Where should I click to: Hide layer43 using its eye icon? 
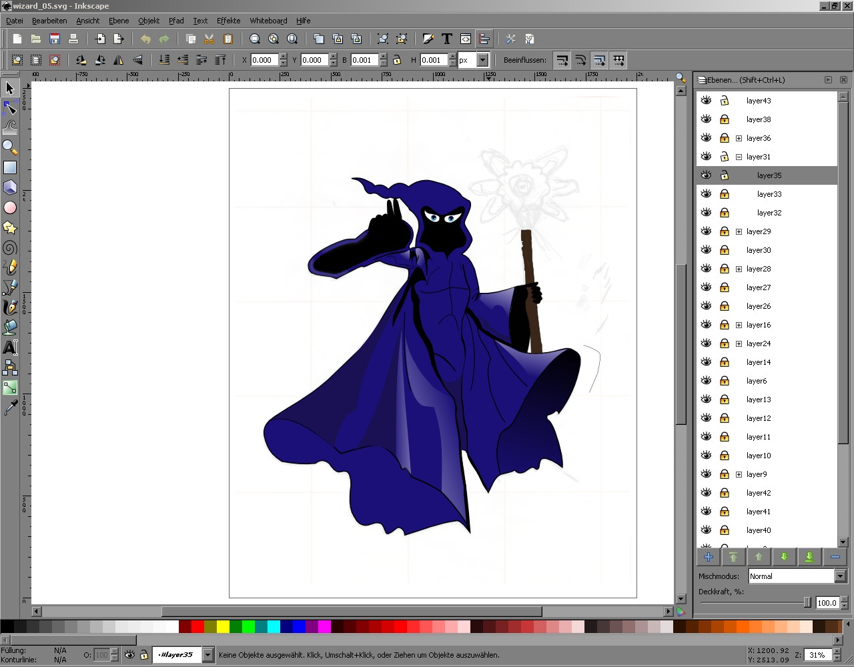(706, 101)
